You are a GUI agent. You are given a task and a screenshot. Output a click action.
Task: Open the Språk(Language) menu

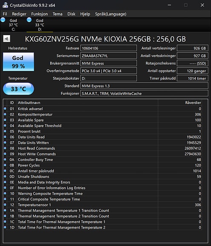(111, 14)
